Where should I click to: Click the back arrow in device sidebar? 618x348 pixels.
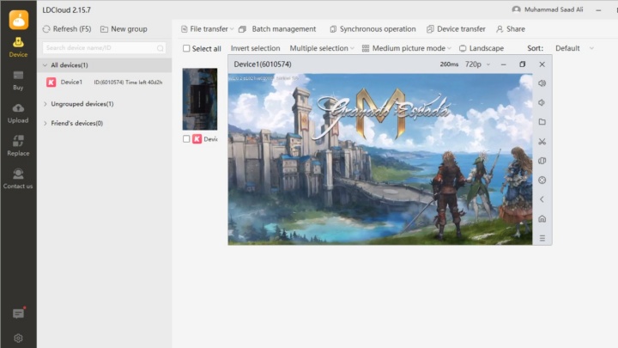tap(542, 199)
